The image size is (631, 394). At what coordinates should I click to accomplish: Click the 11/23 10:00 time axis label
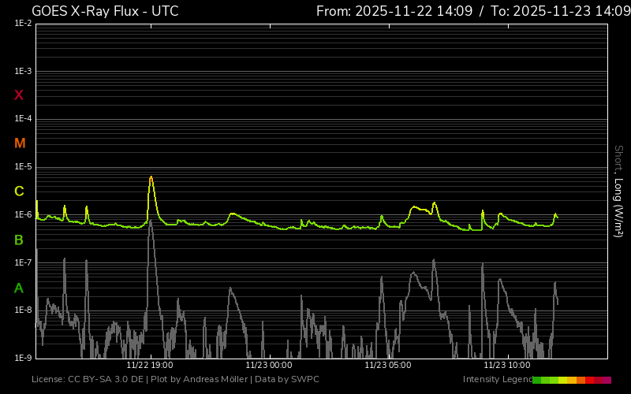(507, 366)
